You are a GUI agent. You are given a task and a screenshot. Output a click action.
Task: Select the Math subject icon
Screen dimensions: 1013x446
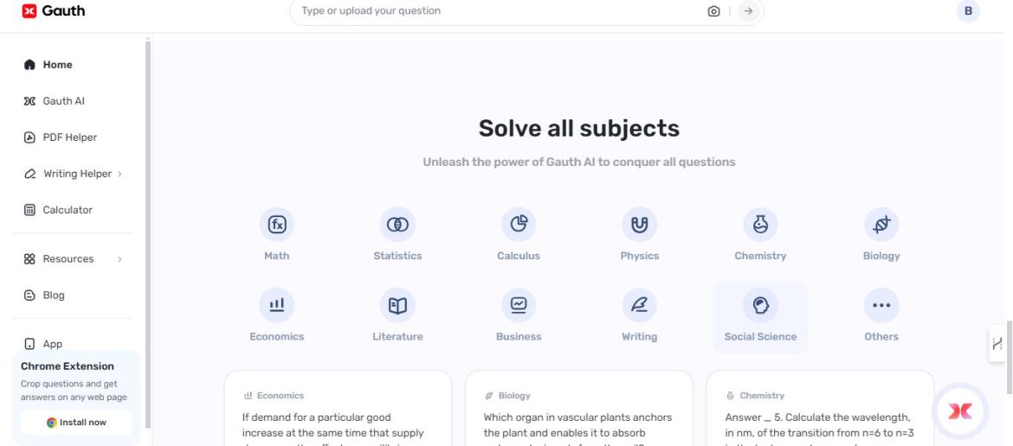(x=277, y=225)
